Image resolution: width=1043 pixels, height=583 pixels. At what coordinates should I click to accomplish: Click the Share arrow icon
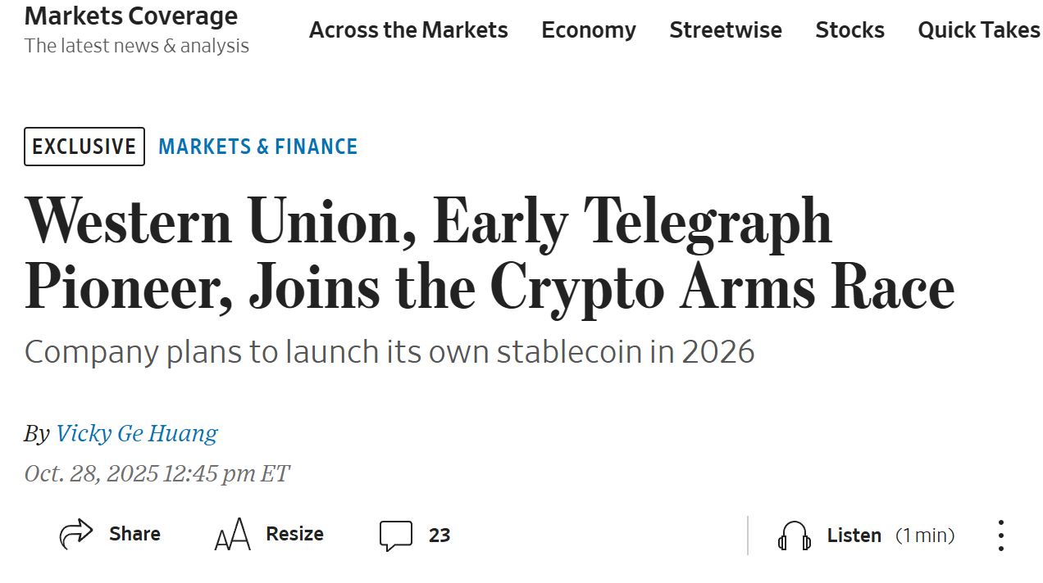point(76,535)
